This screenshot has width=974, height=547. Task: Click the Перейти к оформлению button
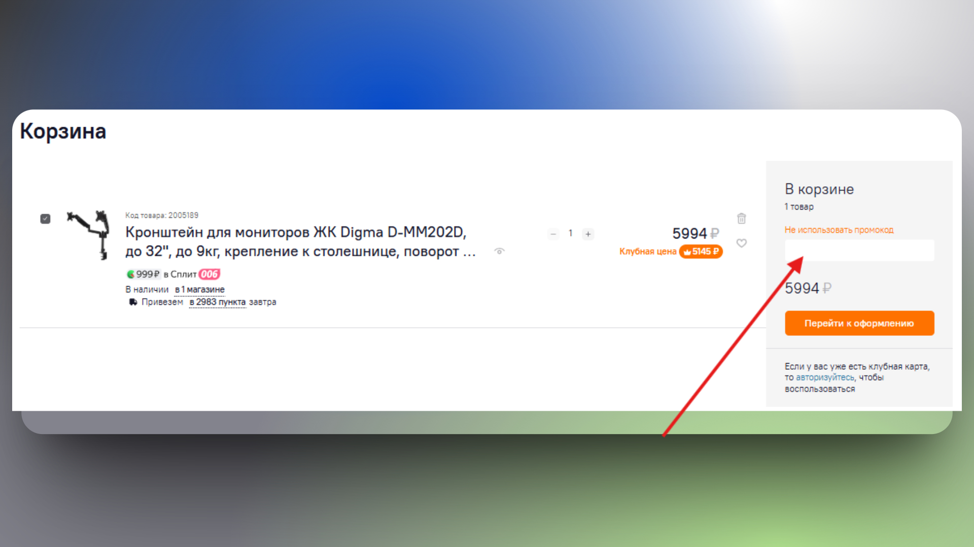pyautogui.click(x=859, y=323)
